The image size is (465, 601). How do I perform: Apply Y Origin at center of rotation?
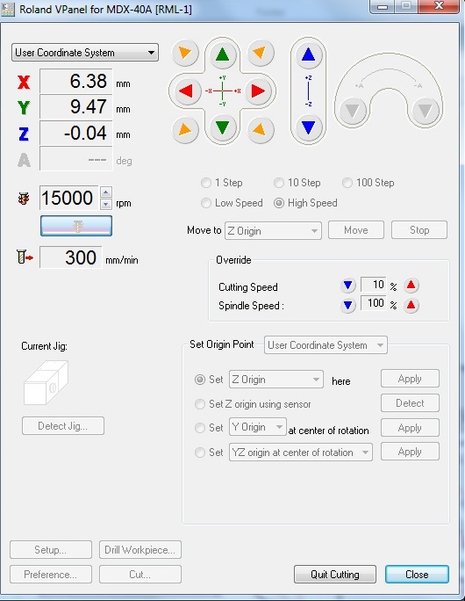[410, 428]
